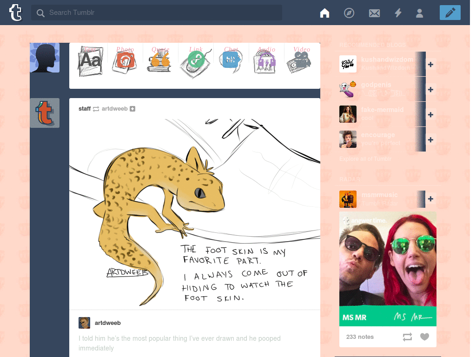
Task: Follow kushandwizdom with the plus button
Action: [430, 64]
